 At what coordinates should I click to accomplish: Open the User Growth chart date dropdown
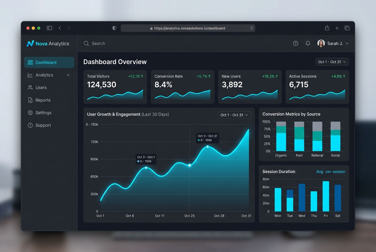pyautogui.click(x=234, y=115)
